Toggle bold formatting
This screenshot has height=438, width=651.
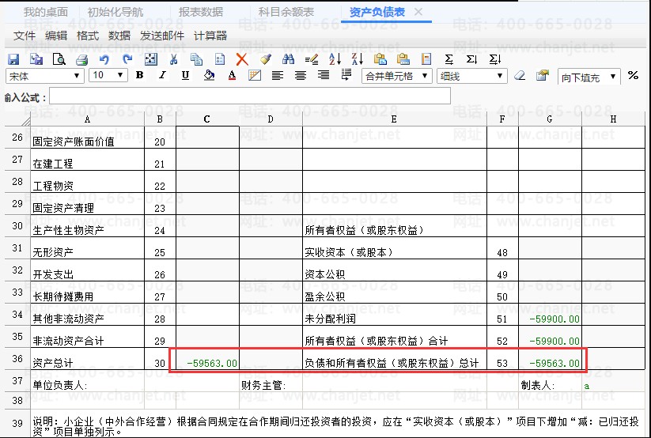139,76
